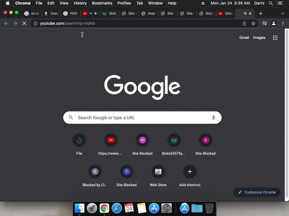Expand the tab search dropdown
Viewport: 289px width, 216px height.
(x=283, y=13)
